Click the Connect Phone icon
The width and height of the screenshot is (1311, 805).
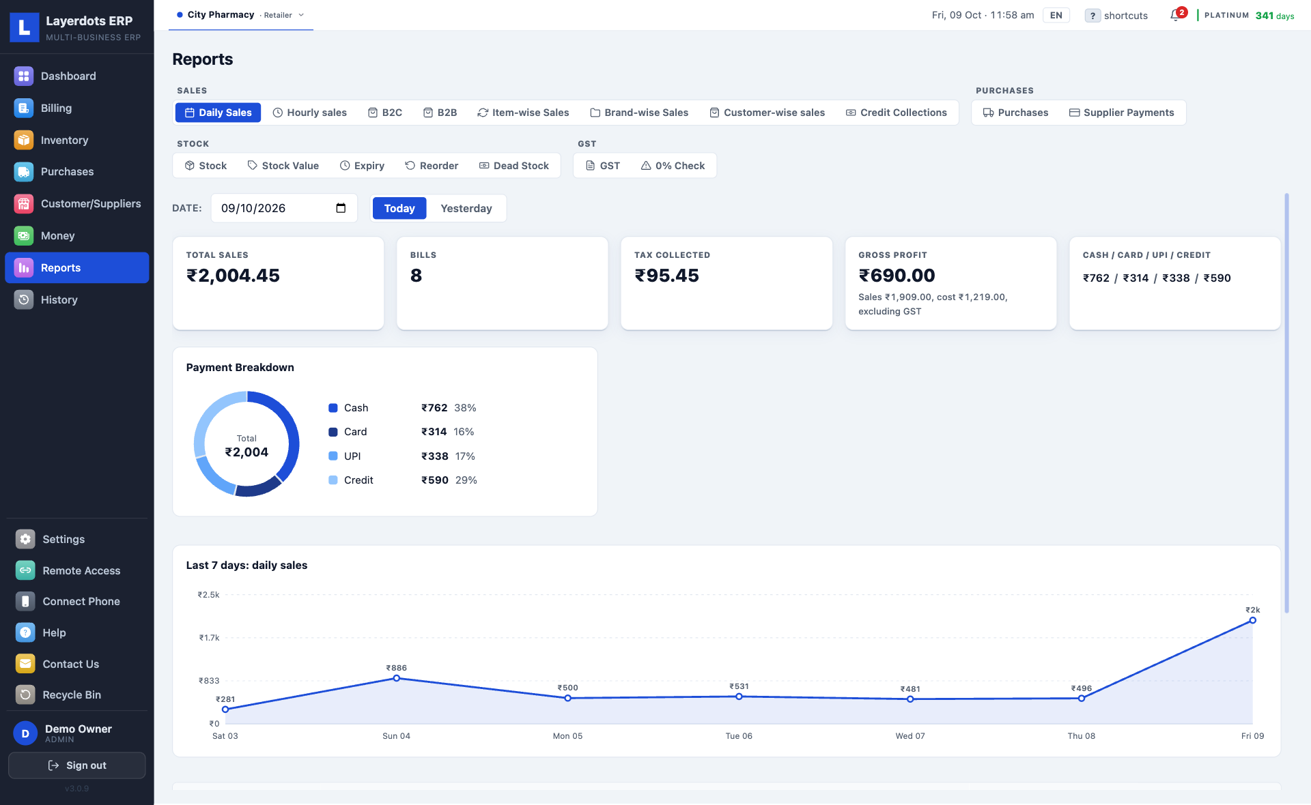[25, 601]
